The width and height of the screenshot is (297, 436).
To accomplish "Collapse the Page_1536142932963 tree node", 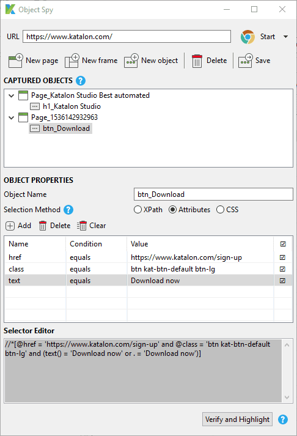I will tap(11, 117).
